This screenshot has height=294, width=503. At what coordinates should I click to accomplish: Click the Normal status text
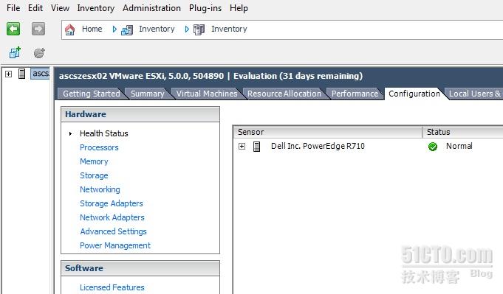pos(459,146)
